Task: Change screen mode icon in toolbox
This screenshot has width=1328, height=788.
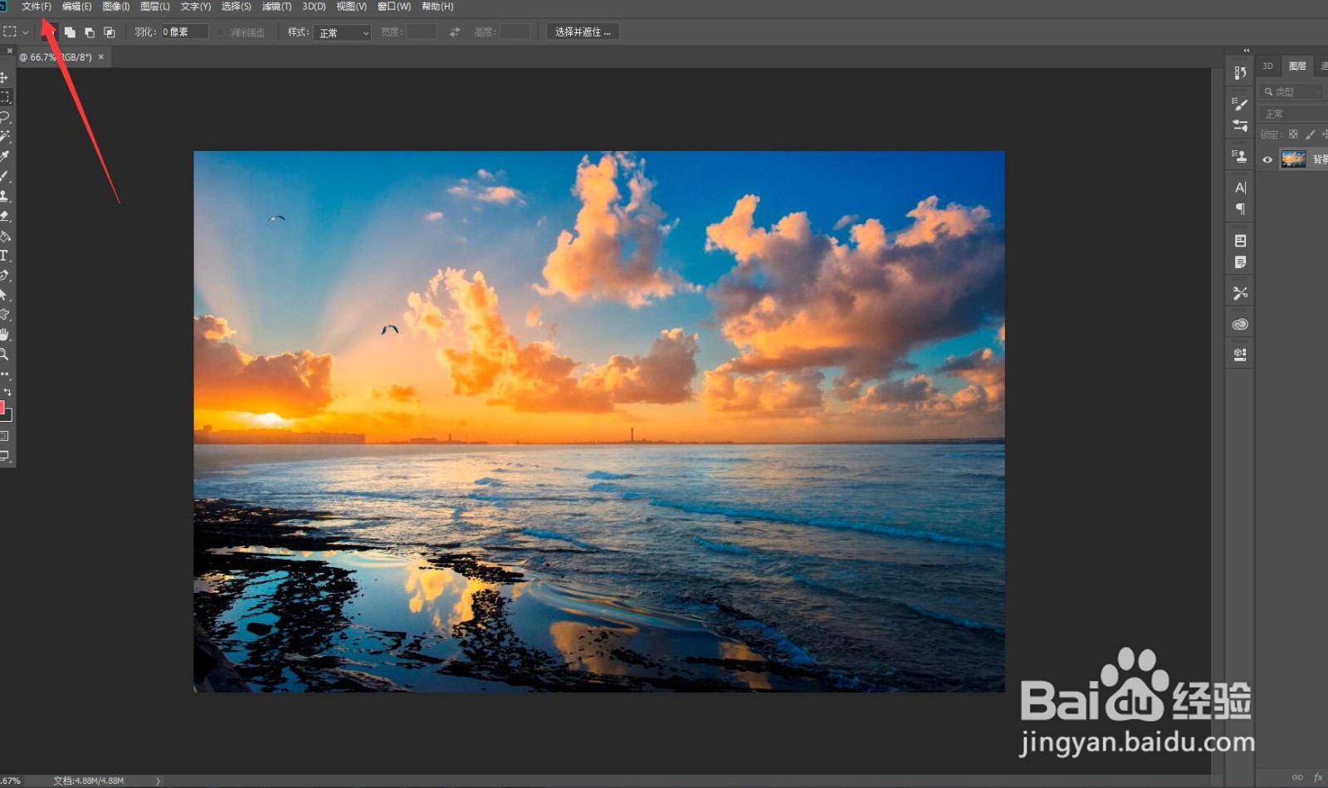Action: point(5,456)
